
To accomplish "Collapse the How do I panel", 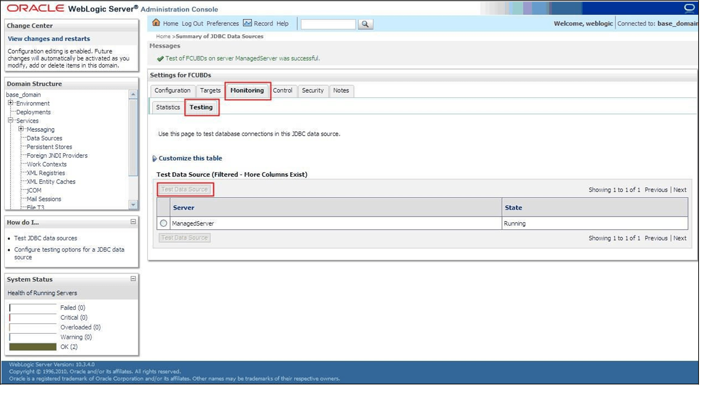I will pos(133,222).
